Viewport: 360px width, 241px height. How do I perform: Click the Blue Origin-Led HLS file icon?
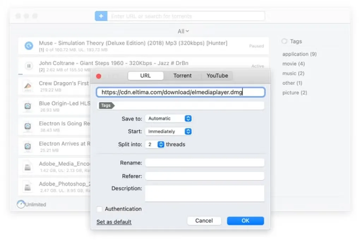[x=28, y=106]
